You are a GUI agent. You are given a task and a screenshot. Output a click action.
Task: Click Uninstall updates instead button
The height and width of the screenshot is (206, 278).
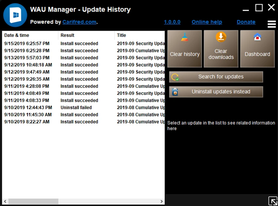(x=216, y=92)
